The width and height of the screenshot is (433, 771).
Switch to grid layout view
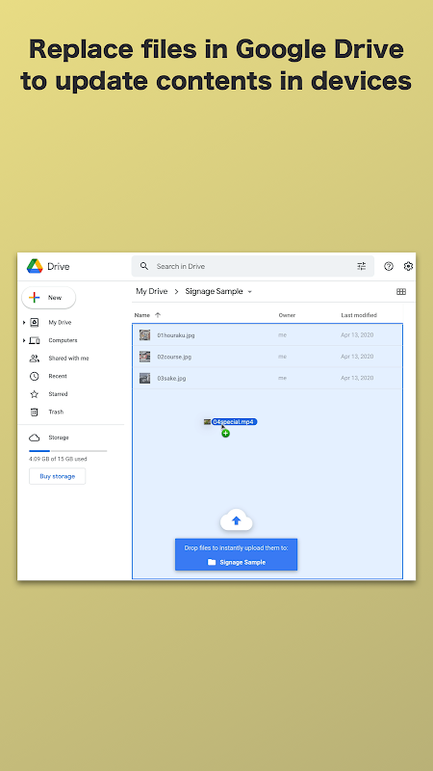(401, 292)
